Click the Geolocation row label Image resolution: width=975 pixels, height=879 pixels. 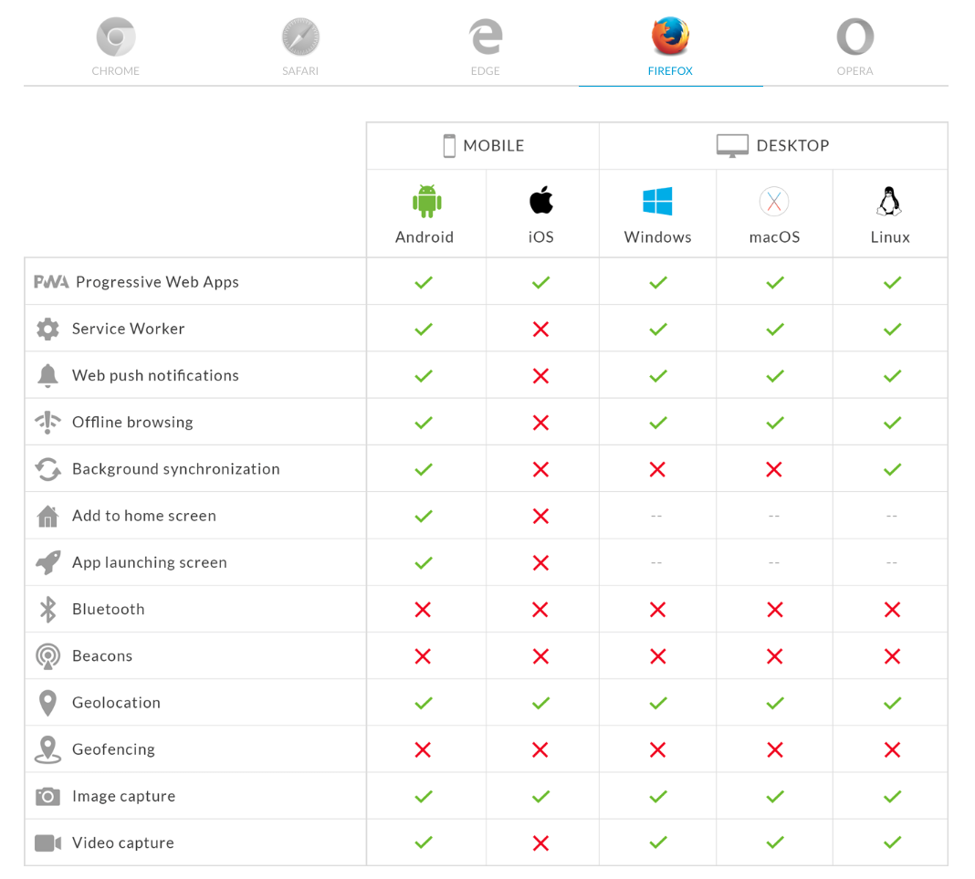click(x=116, y=703)
